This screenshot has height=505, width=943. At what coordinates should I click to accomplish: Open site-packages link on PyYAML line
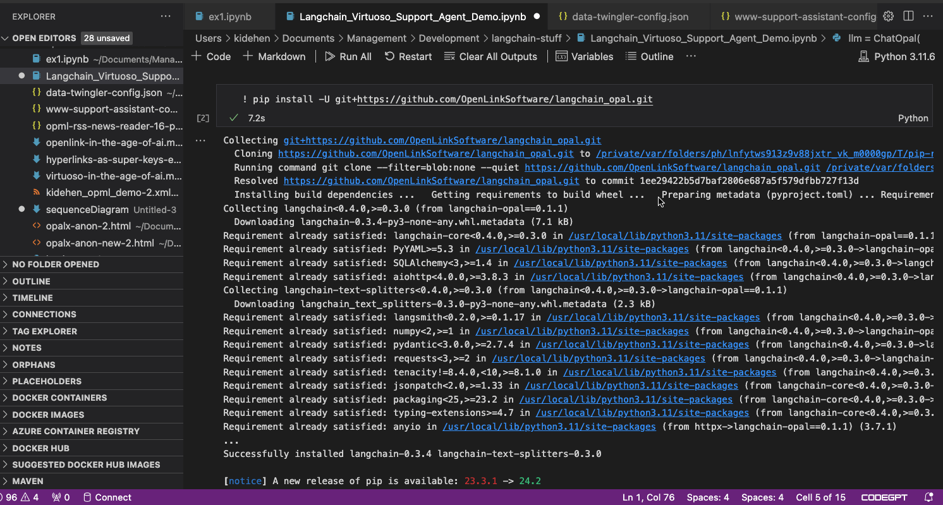(582, 249)
